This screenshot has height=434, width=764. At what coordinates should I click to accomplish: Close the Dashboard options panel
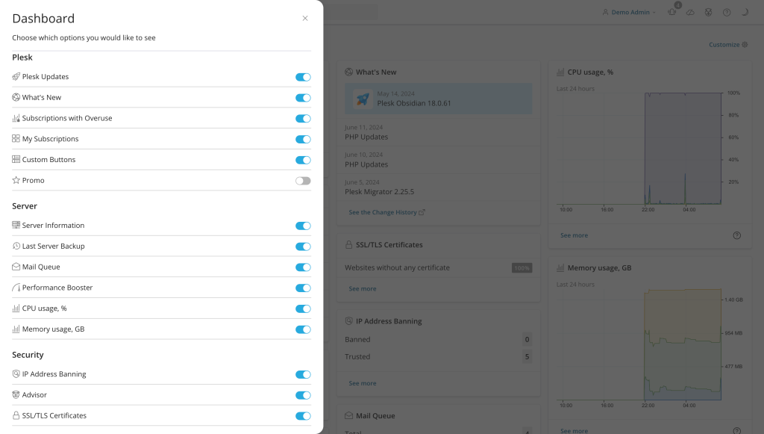[x=305, y=18]
